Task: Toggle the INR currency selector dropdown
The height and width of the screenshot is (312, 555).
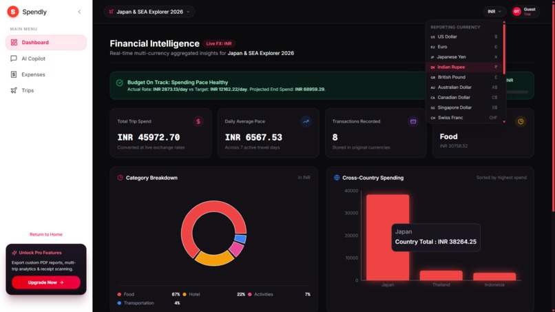Action: [494, 12]
